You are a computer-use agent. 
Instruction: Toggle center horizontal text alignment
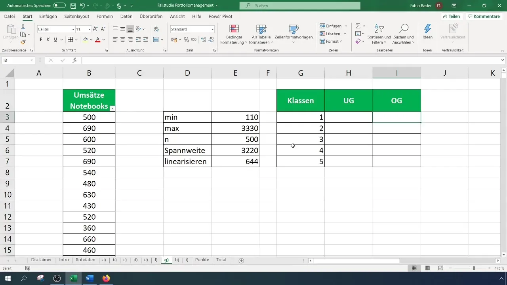123,40
